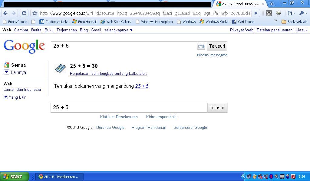Switch to Gambar search
The width and height of the screenshot is (310, 181).
tap(21, 30)
